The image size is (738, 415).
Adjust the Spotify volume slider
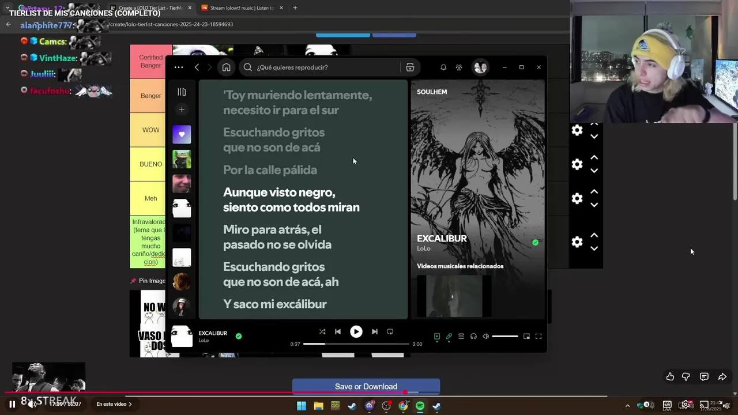505,337
